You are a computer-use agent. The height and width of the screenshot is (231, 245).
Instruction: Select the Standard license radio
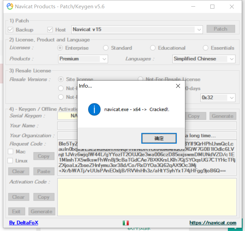106,48
